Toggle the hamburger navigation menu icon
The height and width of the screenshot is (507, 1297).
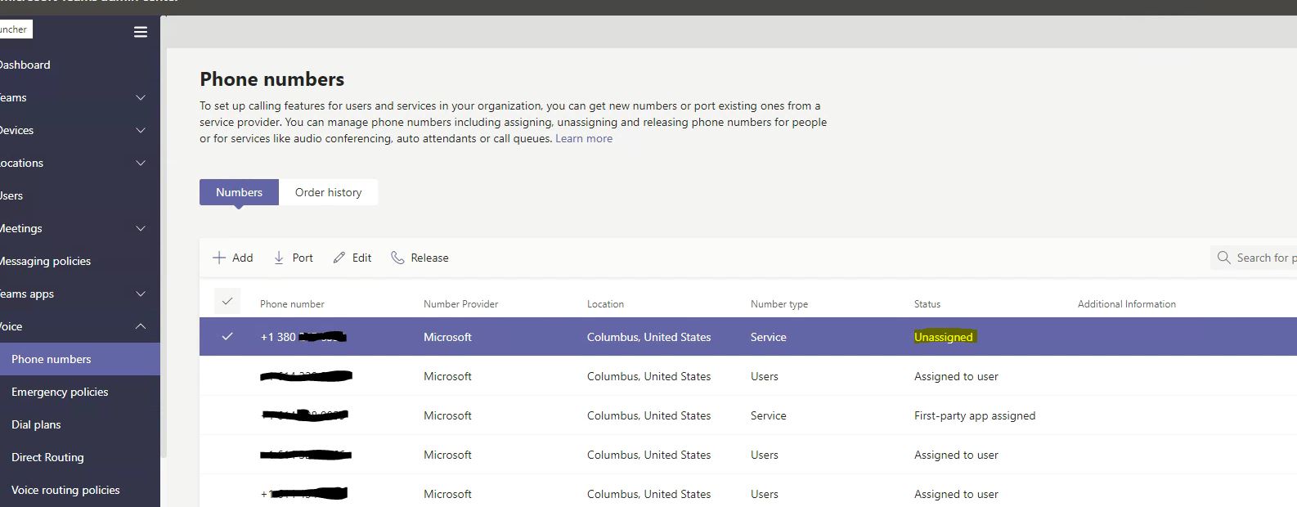(x=141, y=32)
